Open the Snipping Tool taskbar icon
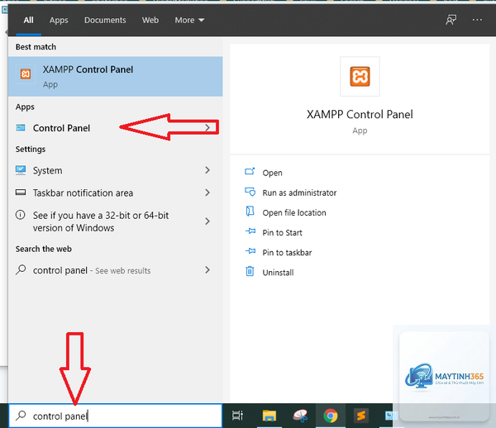The image size is (496, 428). pyautogui.click(x=300, y=416)
